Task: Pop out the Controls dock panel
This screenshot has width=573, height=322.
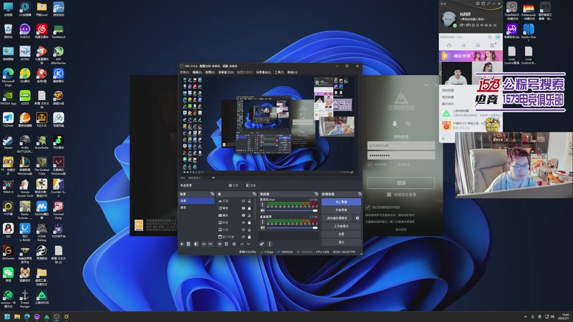Action: (360, 194)
